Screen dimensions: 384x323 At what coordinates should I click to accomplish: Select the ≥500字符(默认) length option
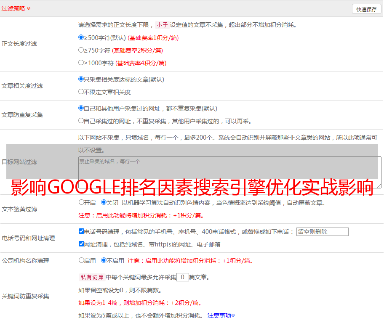point(81,37)
